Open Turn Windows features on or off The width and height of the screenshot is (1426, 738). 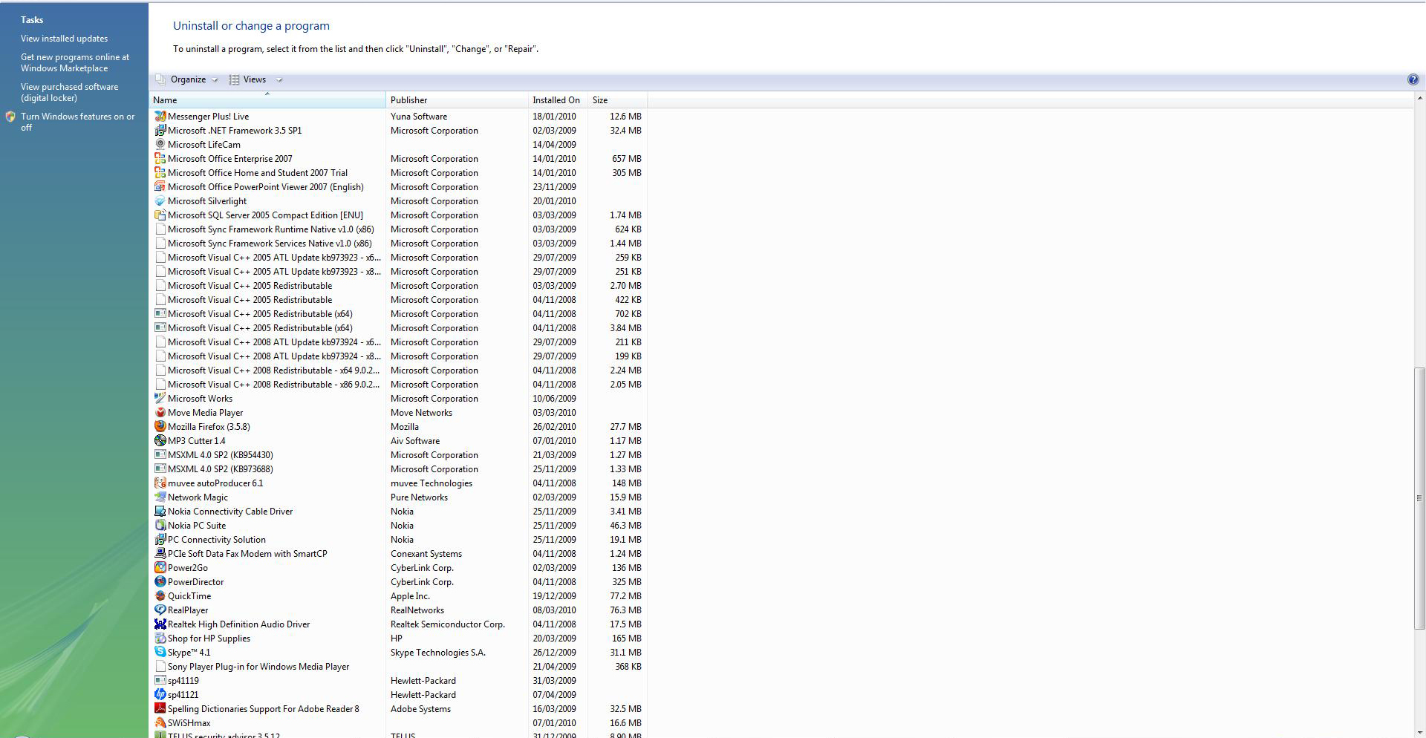pyautogui.click(x=78, y=122)
